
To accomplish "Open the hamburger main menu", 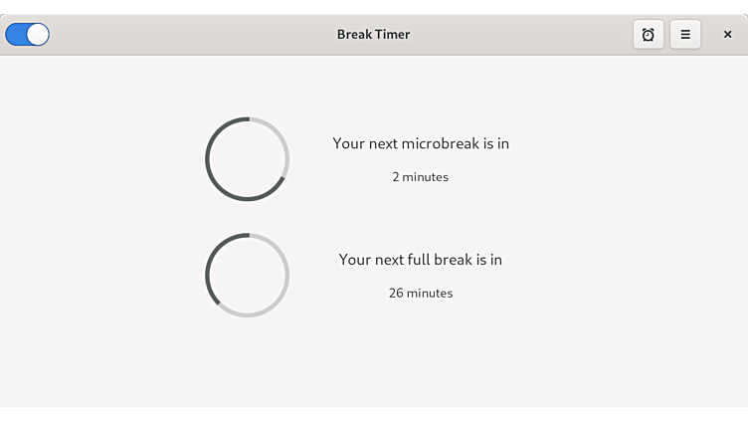I will pyautogui.click(x=685, y=35).
